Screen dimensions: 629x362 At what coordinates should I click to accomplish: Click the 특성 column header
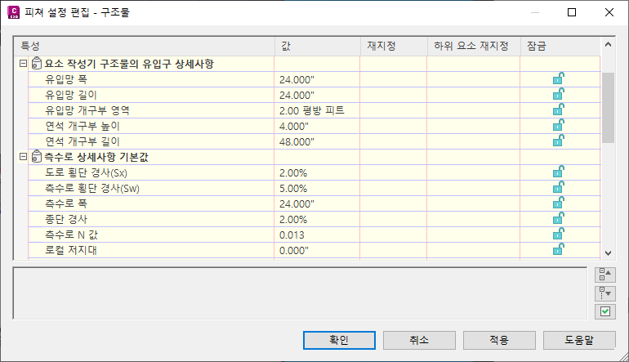(x=145, y=46)
